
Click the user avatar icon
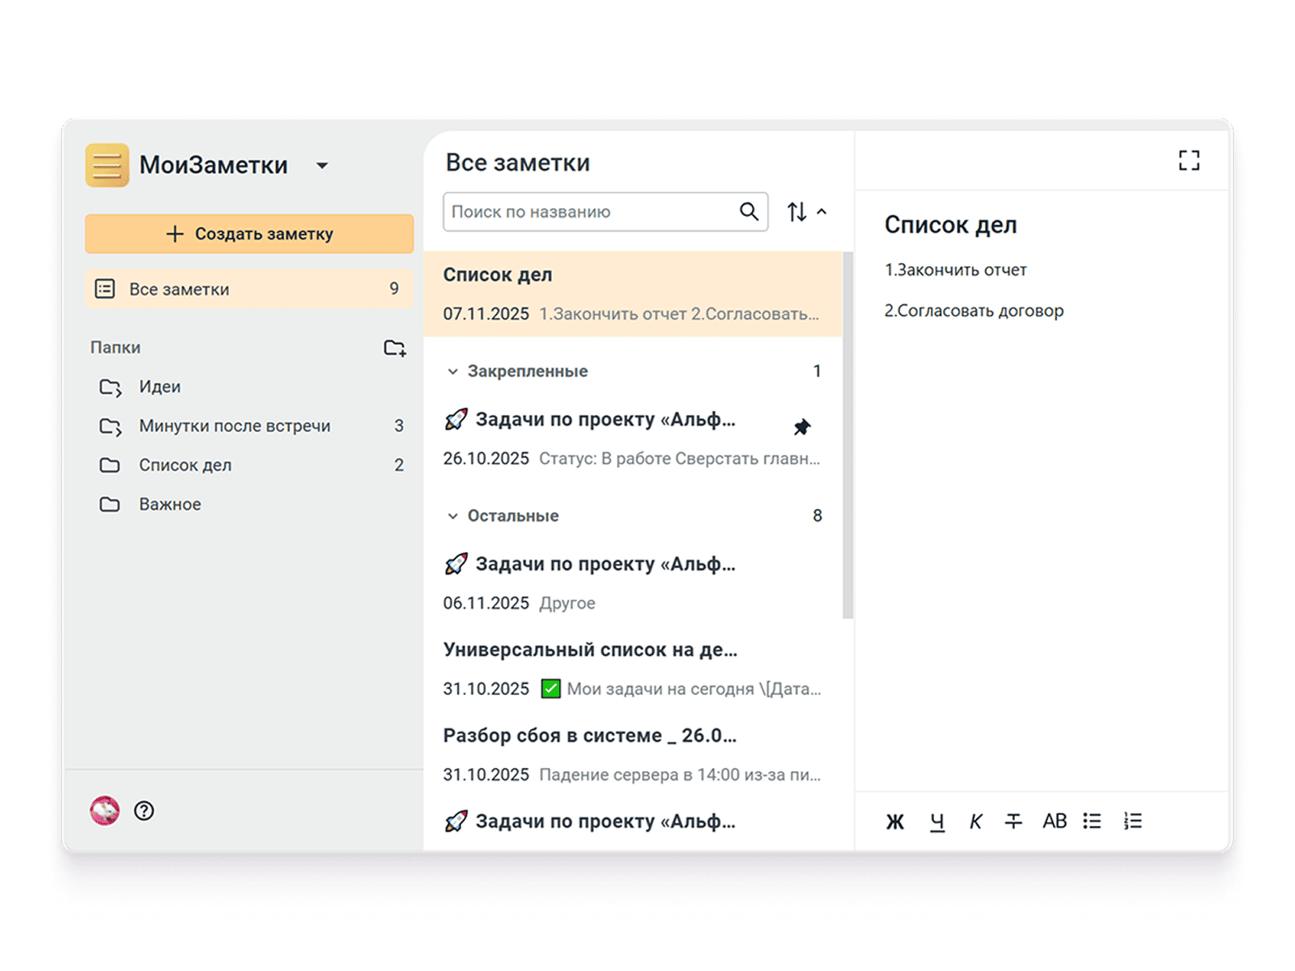pyautogui.click(x=104, y=811)
